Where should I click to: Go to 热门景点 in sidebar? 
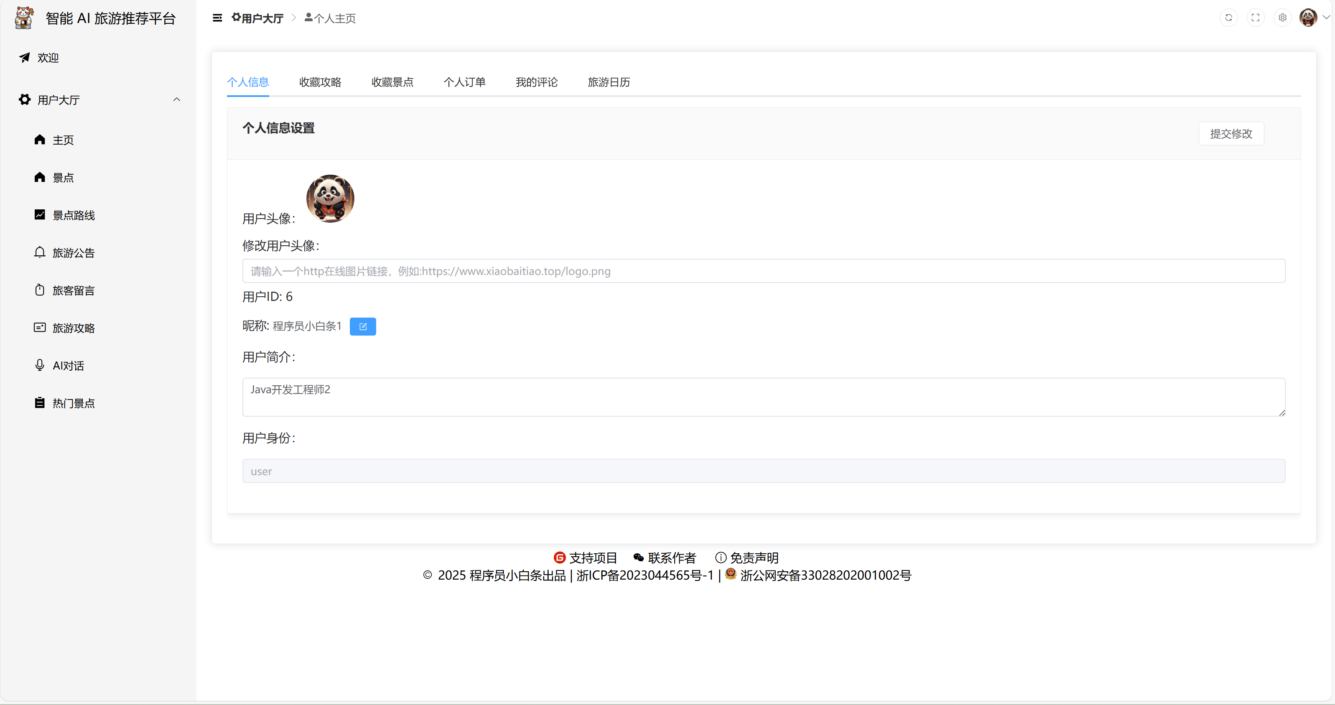click(73, 403)
